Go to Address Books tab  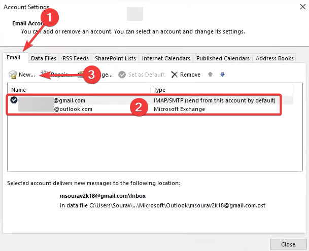tap(274, 58)
